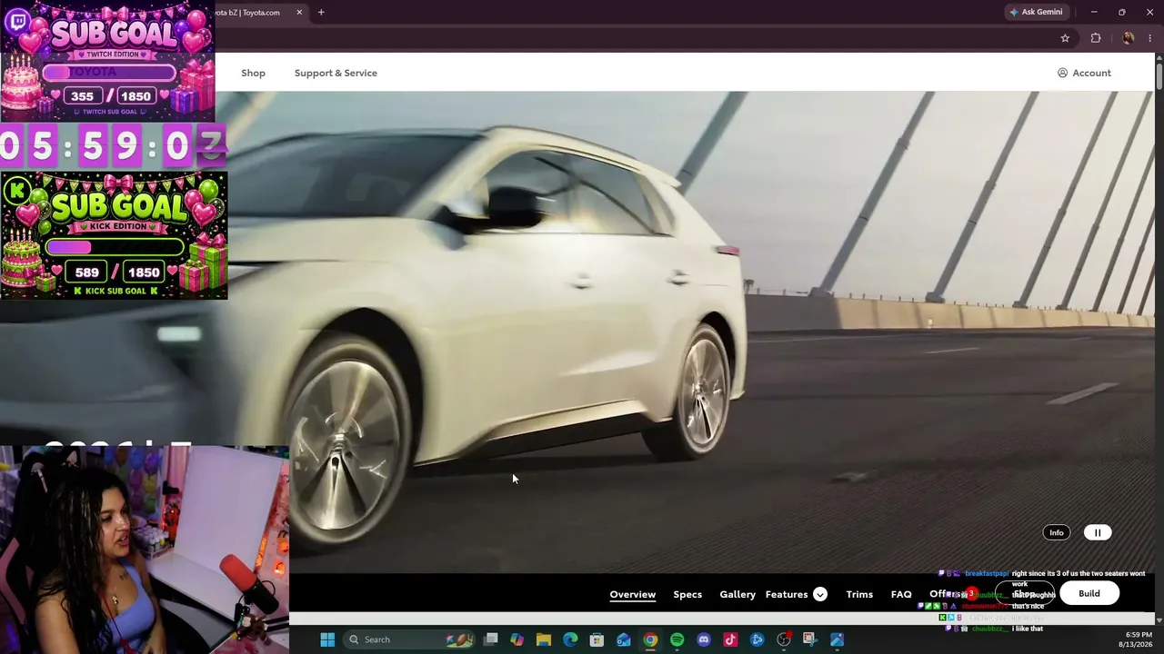Open the Windows Start menu

(327, 639)
